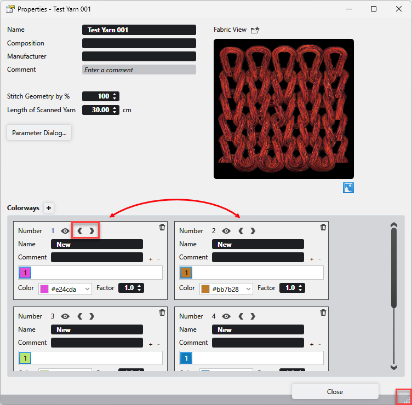Click the Comment field at top
The height and width of the screenshot is (405, 412).
coord(139,70)
